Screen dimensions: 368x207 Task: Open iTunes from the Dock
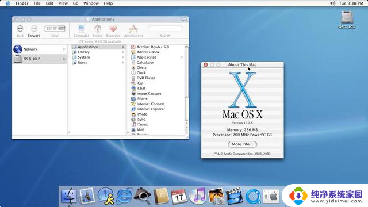click(197, 196)
